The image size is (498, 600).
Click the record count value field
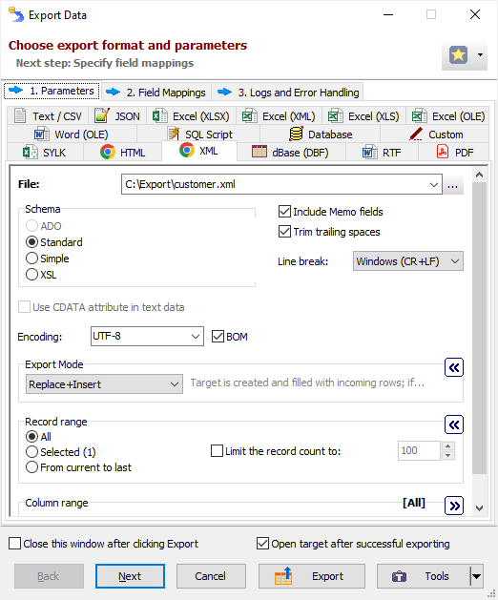pyautogui.click(x=419, y=450)
